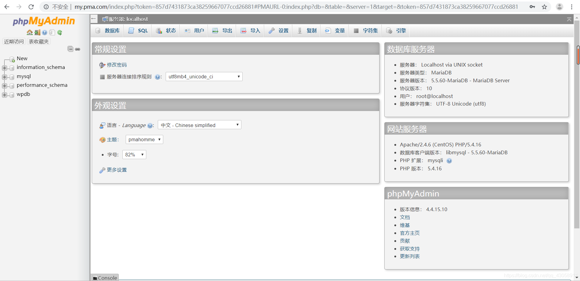Open the docs page icon in sidebar
Image resolution: width=580 pixels, height=281 pixels.
pyautogui.click(x=52, y=32)
